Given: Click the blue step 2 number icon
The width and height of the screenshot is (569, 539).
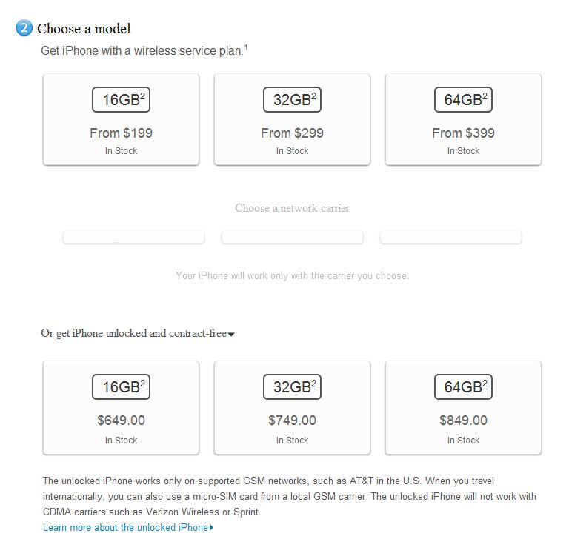Looking at the screenshot, I should pos(24,28).
